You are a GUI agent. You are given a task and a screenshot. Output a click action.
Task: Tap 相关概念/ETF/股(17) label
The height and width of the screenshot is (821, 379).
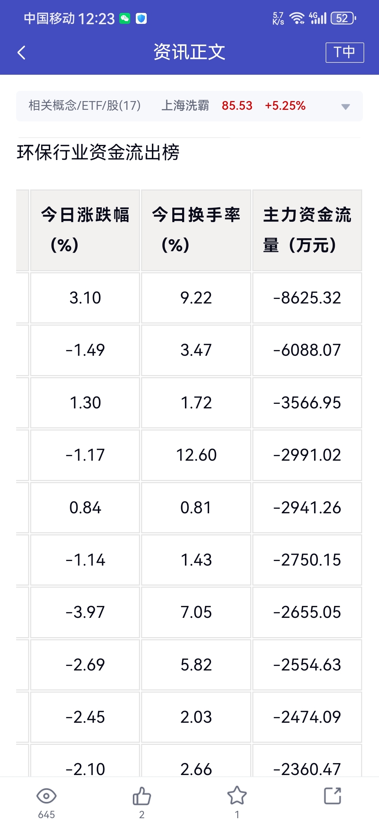(85, 106)
